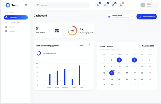Click the search magnifier icon
The width and height of the screenshot is (161, 104).
[x=38, y=5]
